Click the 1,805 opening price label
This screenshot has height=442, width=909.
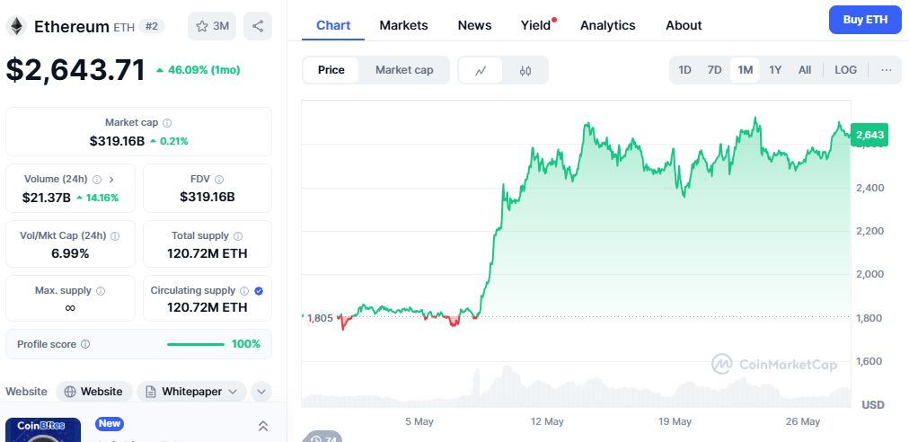pos(320,318)
